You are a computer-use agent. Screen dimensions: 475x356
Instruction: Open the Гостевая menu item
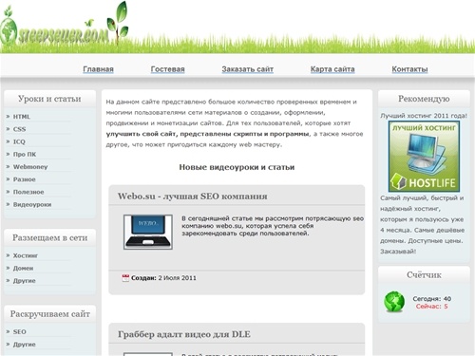pyautogui.click(x=167, y=69)
